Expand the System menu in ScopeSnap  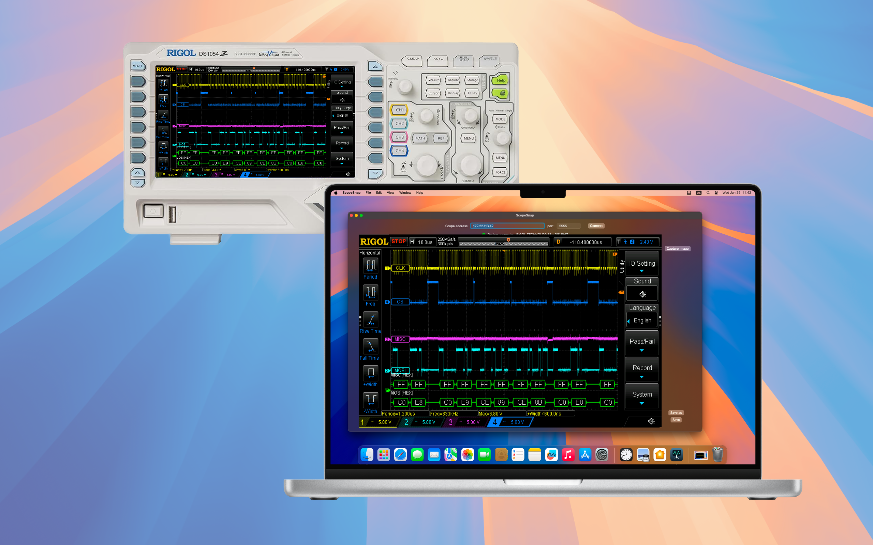coord(642,396)
